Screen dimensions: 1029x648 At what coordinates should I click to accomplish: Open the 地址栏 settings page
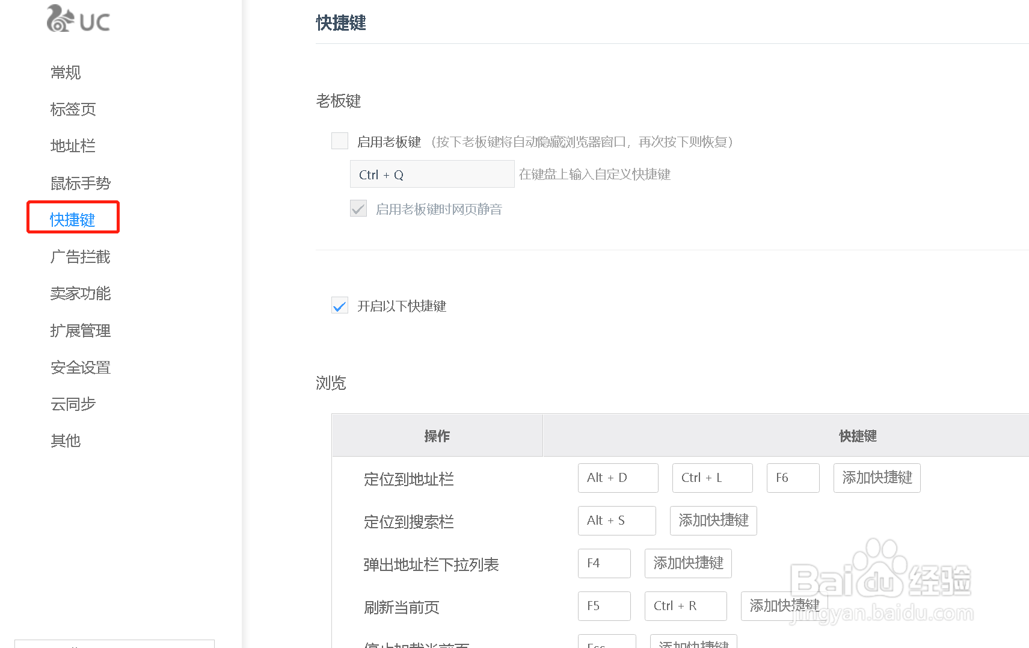72,146
